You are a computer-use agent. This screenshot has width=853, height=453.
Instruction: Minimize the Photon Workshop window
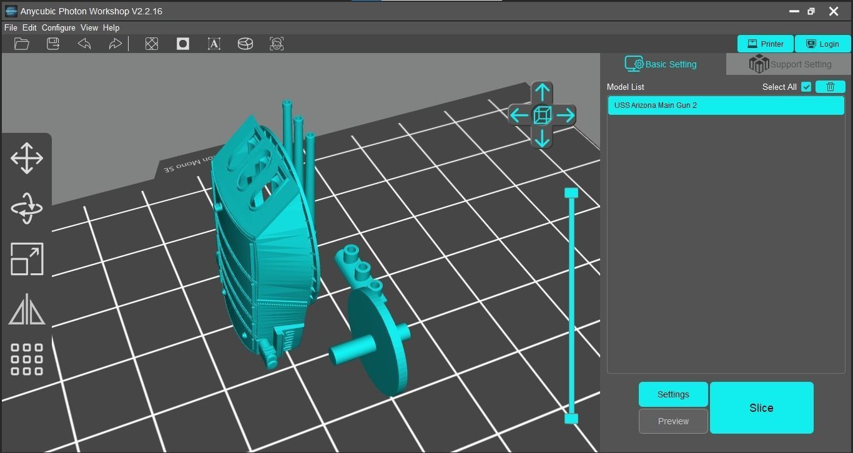[794, 11]
